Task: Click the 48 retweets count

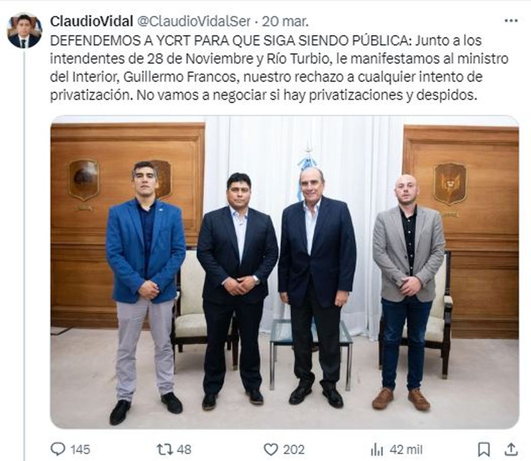Action: (x=184, y=450)
